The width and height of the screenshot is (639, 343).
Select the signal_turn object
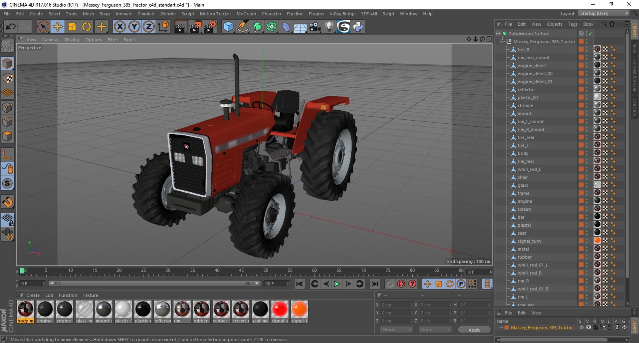point(529,241)
